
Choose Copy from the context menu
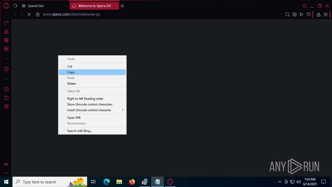click(x=92, y=72)
